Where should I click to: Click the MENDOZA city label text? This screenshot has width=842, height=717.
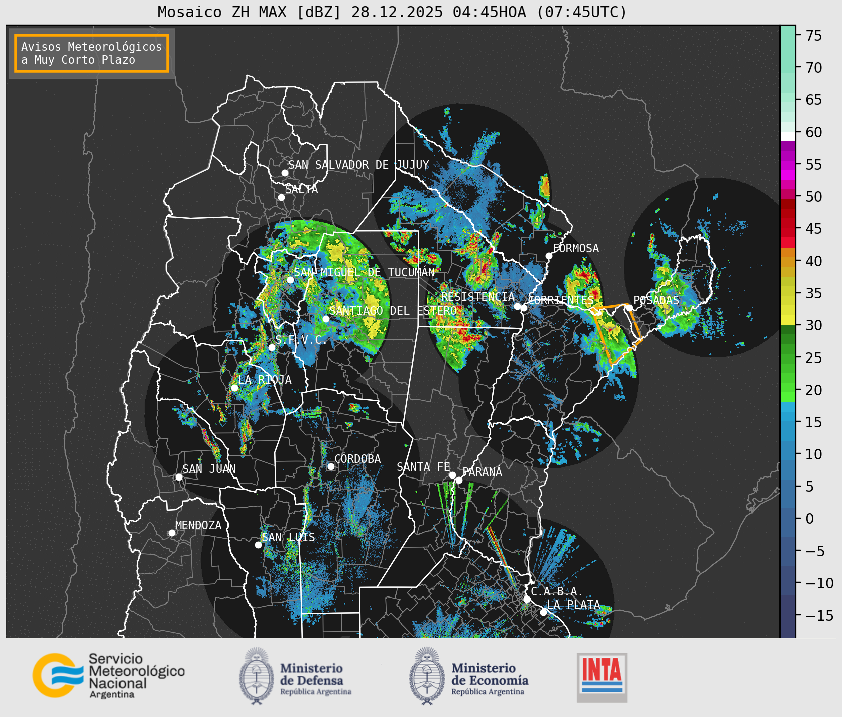(198, 525)
